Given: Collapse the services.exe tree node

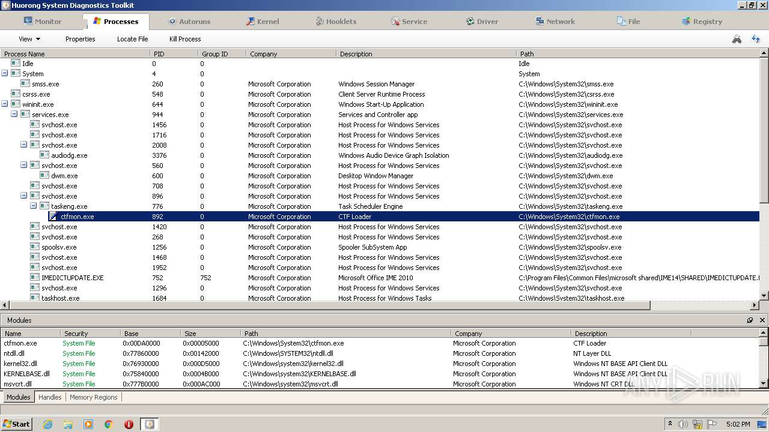Looking at the screenshot, I should click(x=14, y=114).
